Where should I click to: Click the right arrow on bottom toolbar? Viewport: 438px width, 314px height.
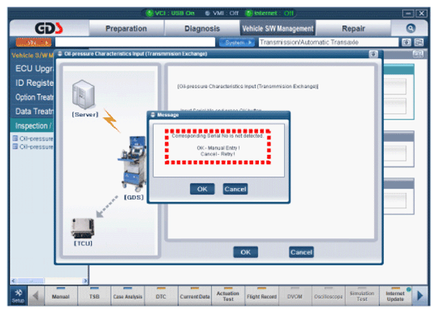[419, 296]
